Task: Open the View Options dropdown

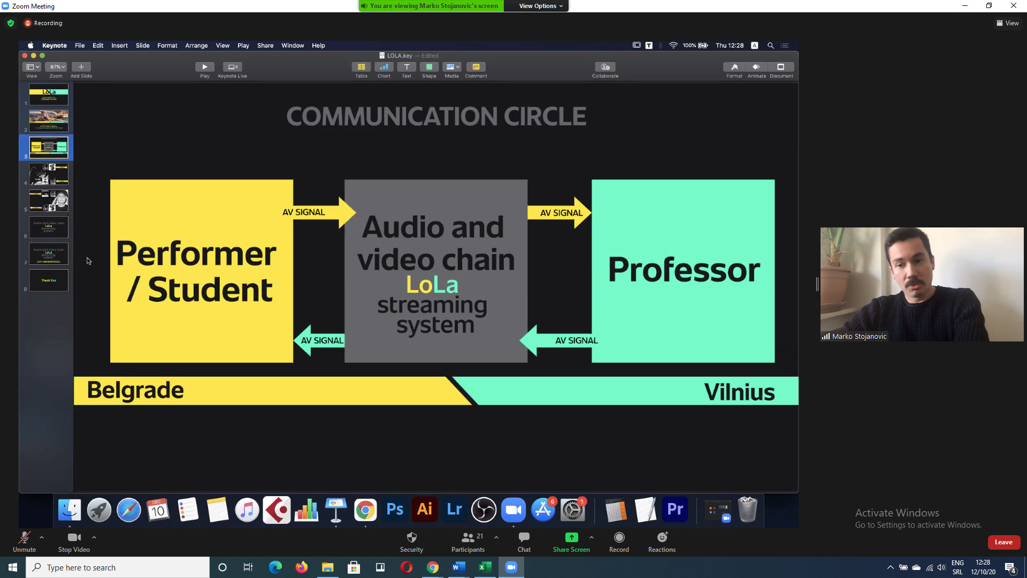Action: tap(541, 6)
